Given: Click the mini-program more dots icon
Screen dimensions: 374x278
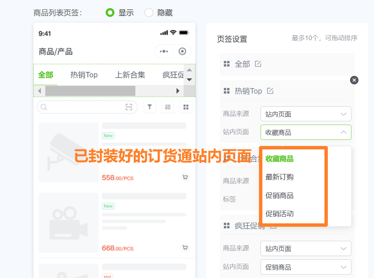Looking at the screenshot, I should click(x=164, y=51).
